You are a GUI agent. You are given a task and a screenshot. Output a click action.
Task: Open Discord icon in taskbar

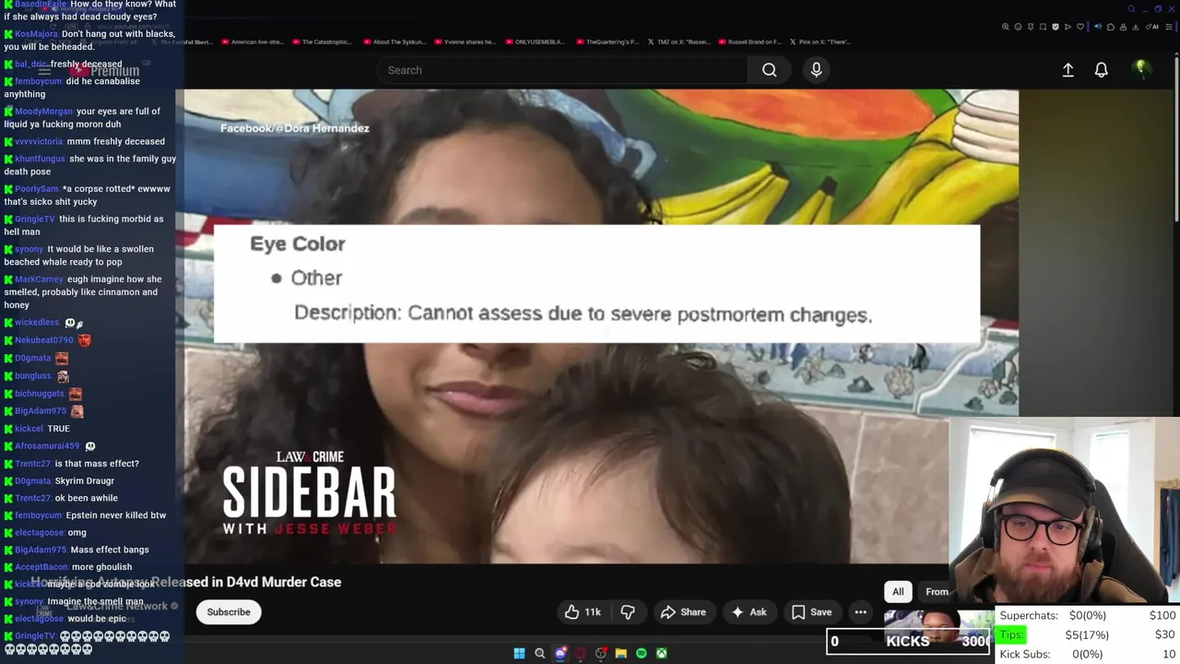pos(560,654)
